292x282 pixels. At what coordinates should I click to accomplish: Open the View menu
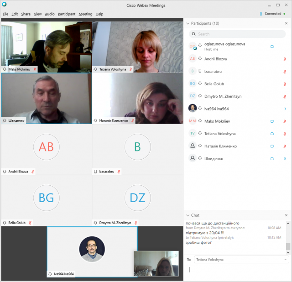pyautogui.click(x=37, y=14)
